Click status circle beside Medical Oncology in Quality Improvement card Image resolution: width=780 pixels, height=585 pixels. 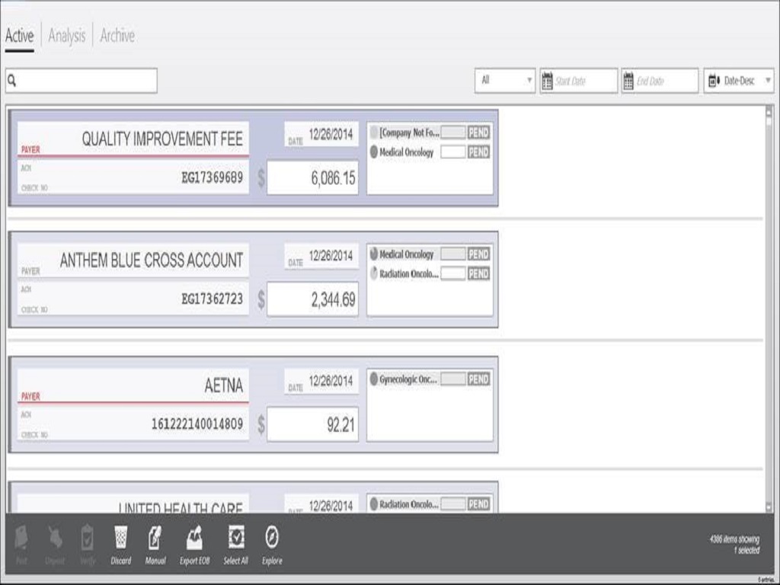click(374, 152)
